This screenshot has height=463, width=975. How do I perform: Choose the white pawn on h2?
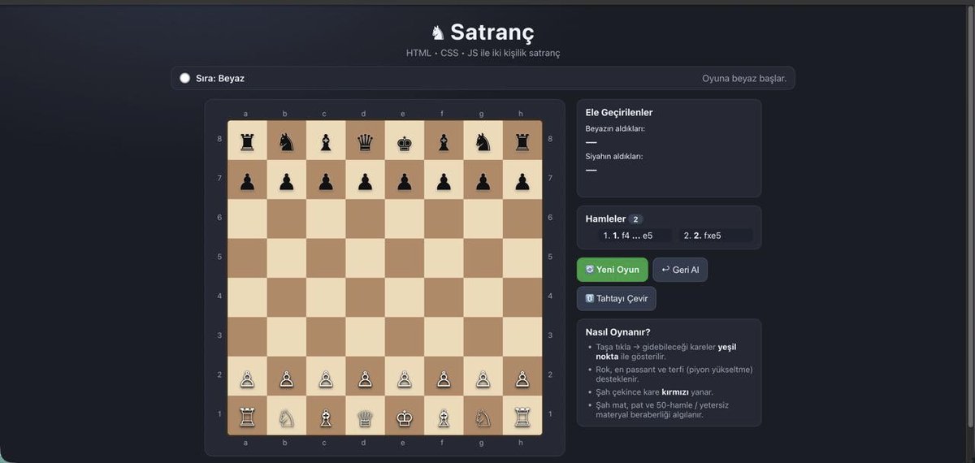(x=522, y=379)
